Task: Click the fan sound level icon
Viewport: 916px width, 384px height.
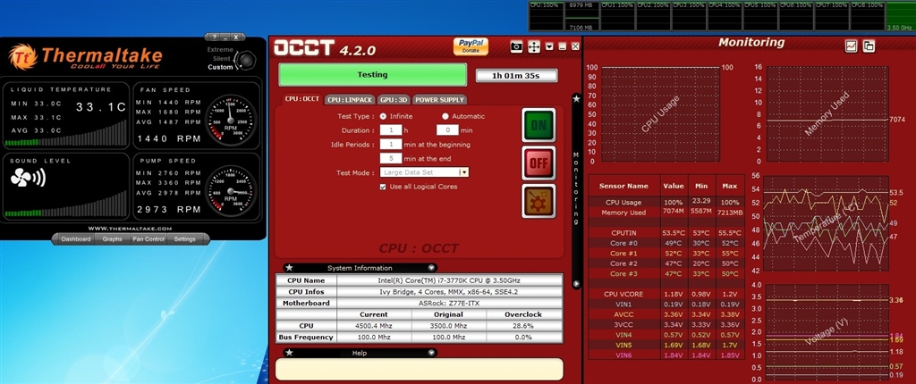Action: (28, 178)
